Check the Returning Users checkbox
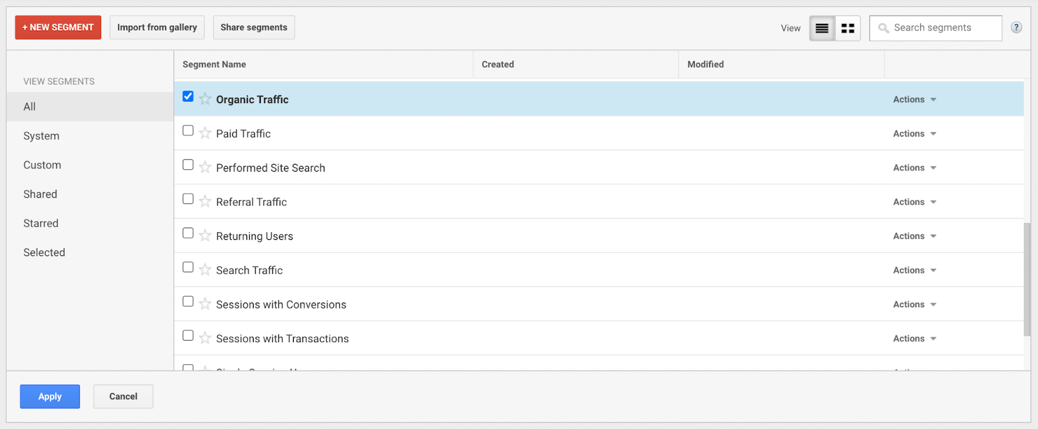The width and height of the screenshot is (1038, 429). [x=188, y=233]
